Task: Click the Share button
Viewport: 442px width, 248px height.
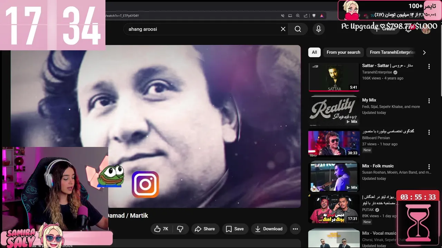Action: pos(205,229)
